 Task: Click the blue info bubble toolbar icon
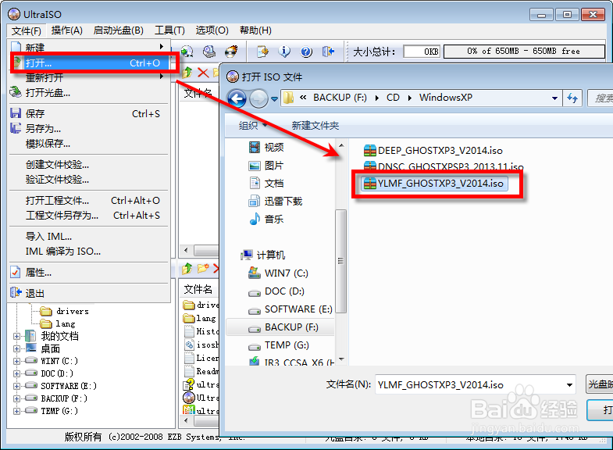(284, 52)
